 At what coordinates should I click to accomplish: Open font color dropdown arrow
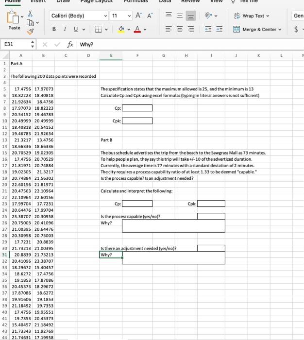pyautogui.click(x=145, y=29)
